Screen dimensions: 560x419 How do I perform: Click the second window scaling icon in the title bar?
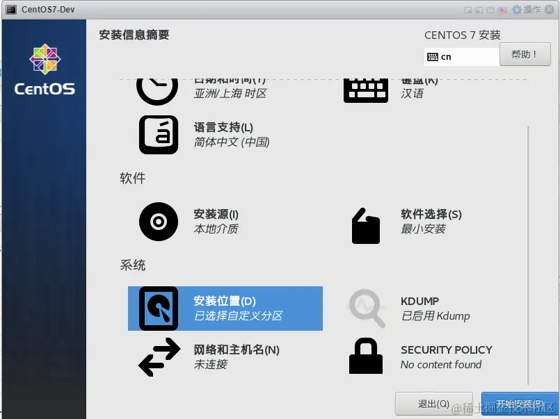pos(479,10)
